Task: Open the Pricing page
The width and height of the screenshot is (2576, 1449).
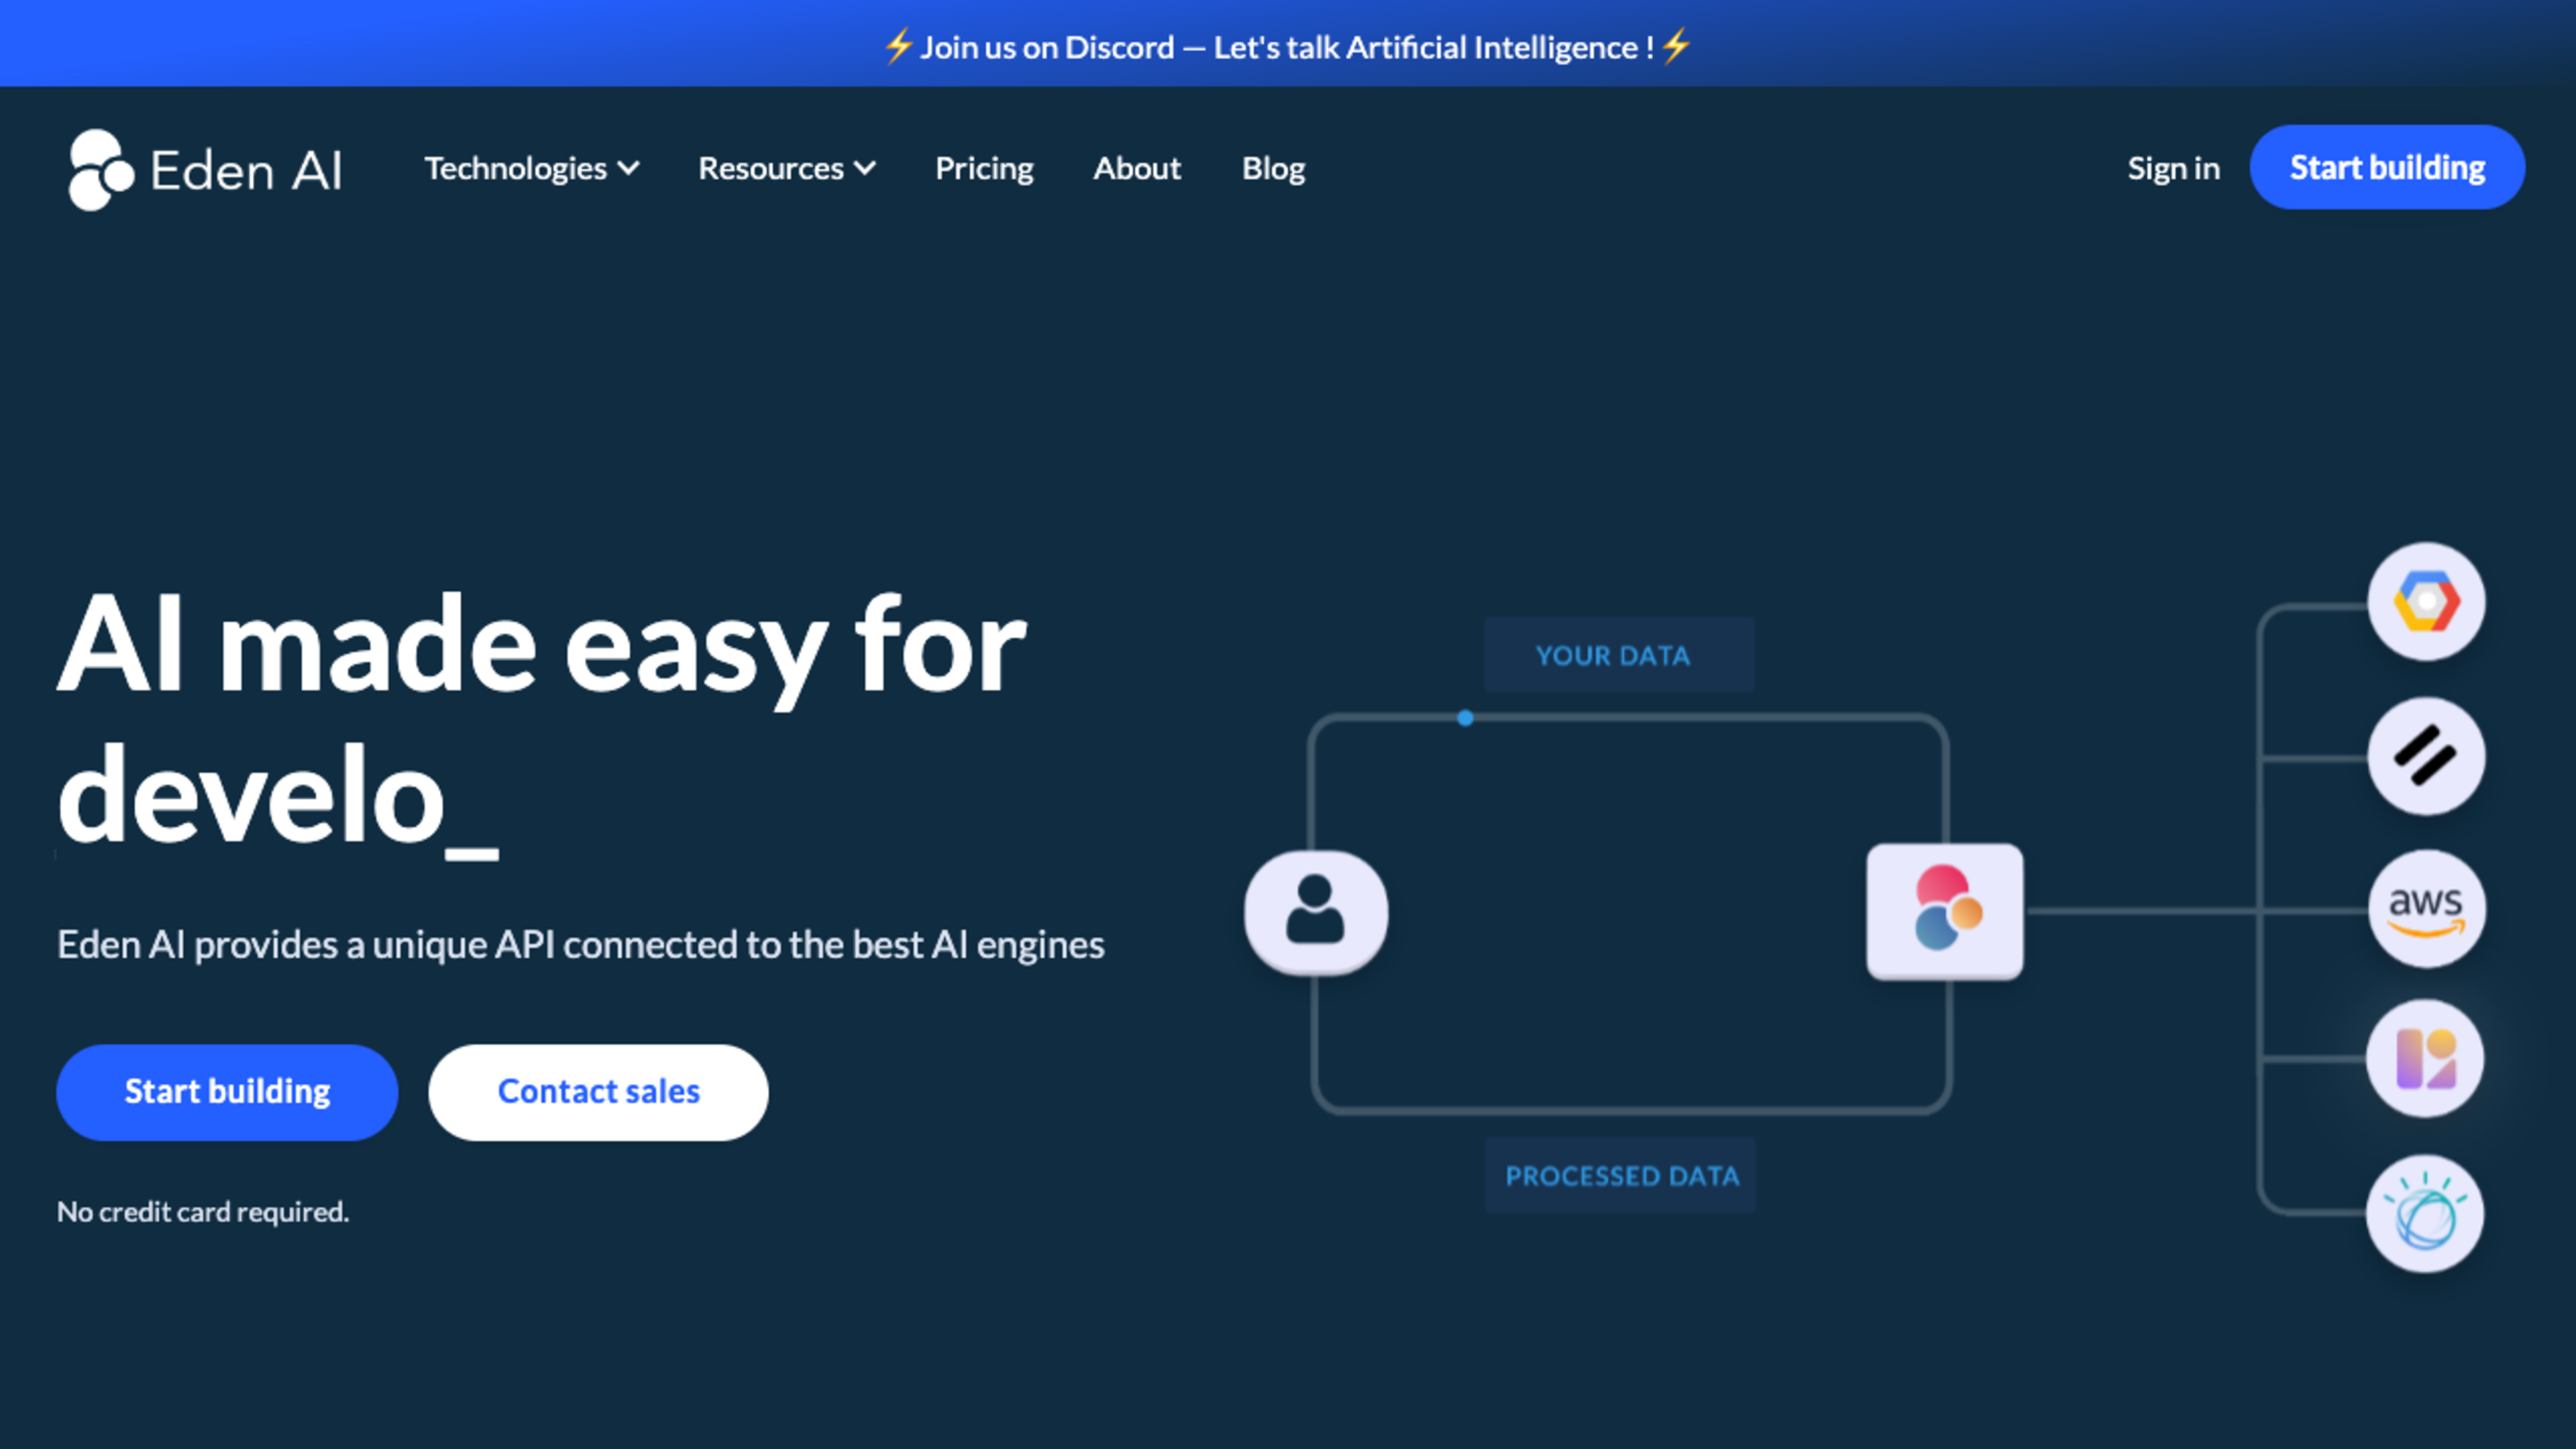Action: 984,168
